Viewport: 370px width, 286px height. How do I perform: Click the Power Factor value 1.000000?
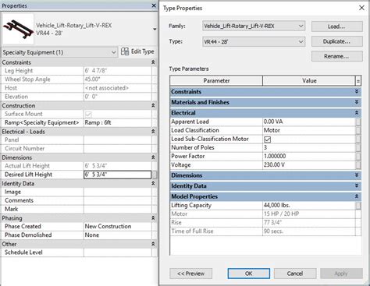pyautogui.click(x=309, y=156)
